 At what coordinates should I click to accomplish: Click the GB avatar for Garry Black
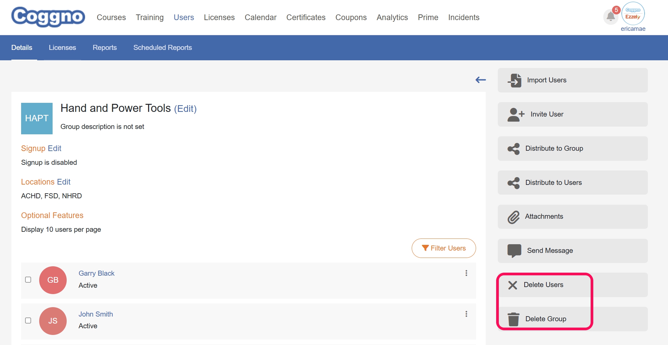pos(53,280)
